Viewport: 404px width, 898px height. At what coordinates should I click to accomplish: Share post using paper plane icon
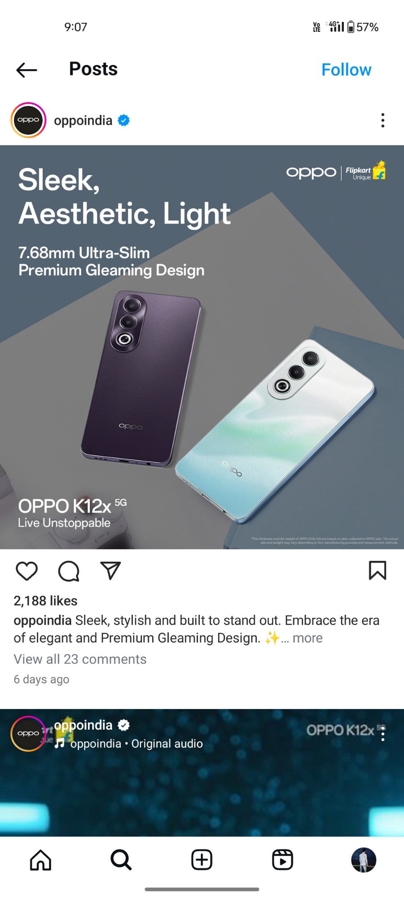tap(110, 571)
